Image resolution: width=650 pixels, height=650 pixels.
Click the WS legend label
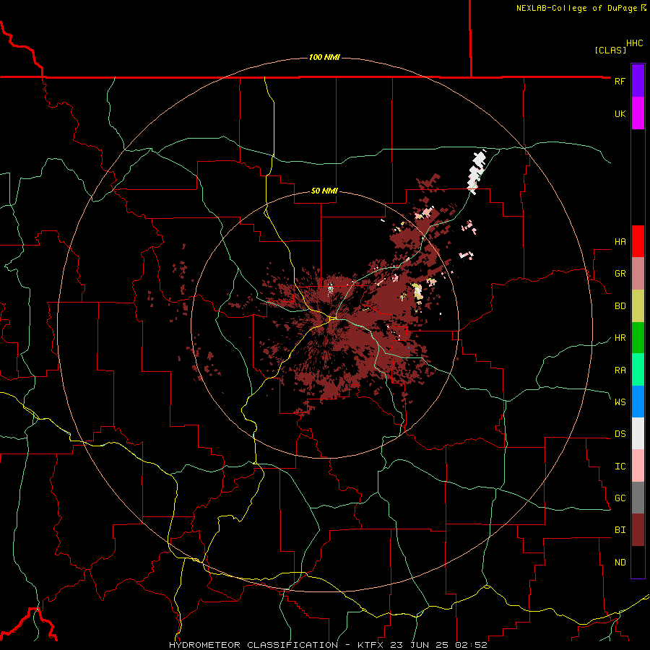click(620, 402)
